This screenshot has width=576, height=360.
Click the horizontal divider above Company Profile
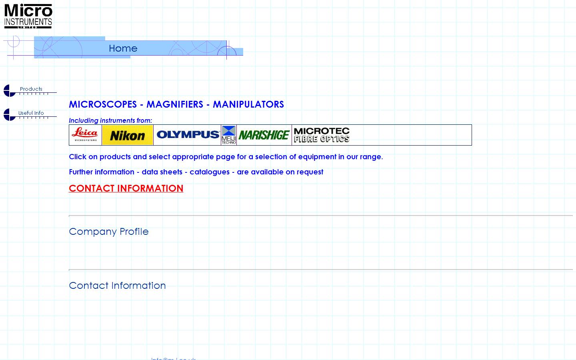320,216
